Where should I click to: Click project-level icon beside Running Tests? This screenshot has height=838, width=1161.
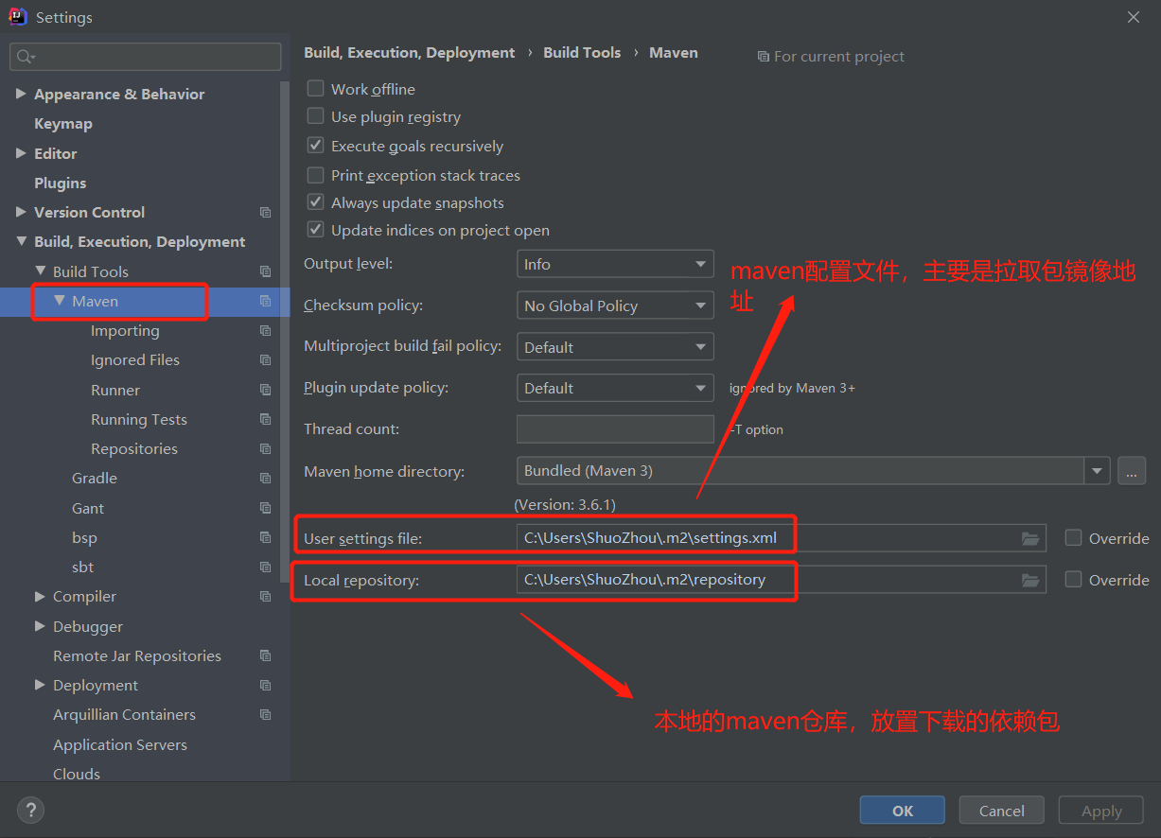tap(265, 419)
